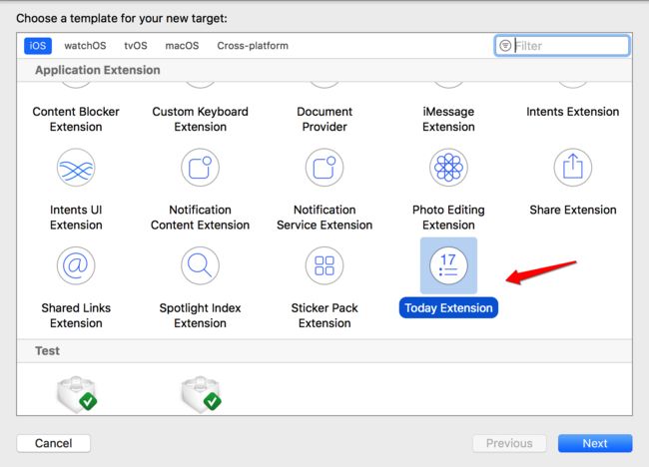Select iMessage Extension label
The image size is (649, 467).
[448, 119]
